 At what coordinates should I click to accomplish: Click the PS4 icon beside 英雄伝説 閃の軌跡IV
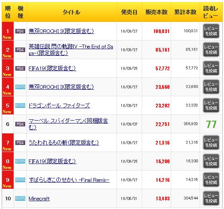pos(20,50)
